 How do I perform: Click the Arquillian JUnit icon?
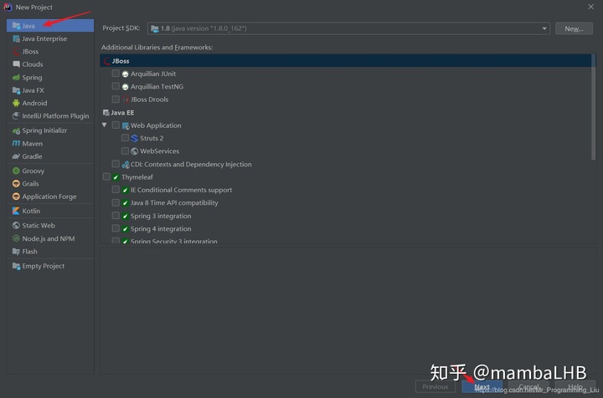125,74
